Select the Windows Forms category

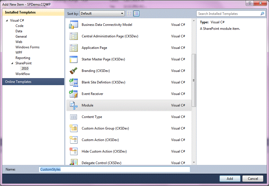pos(27,47)
